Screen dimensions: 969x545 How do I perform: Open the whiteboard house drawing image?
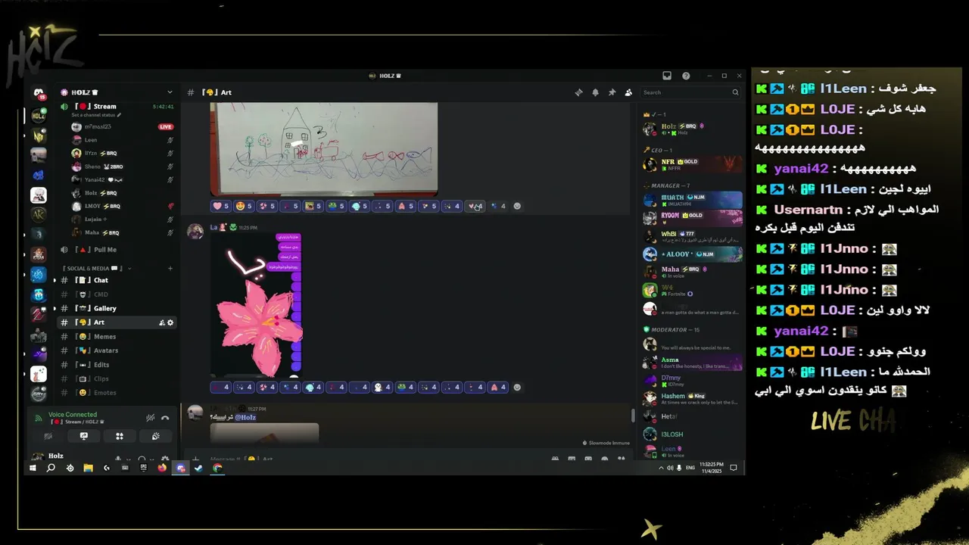(x=324, y=149)
